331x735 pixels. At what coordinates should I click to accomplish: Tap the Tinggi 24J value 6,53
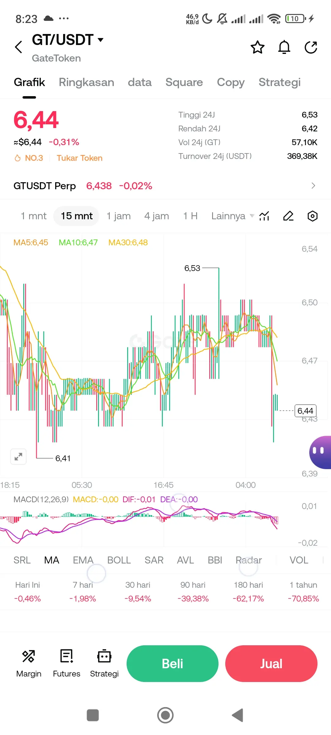(x=310, y=115)
